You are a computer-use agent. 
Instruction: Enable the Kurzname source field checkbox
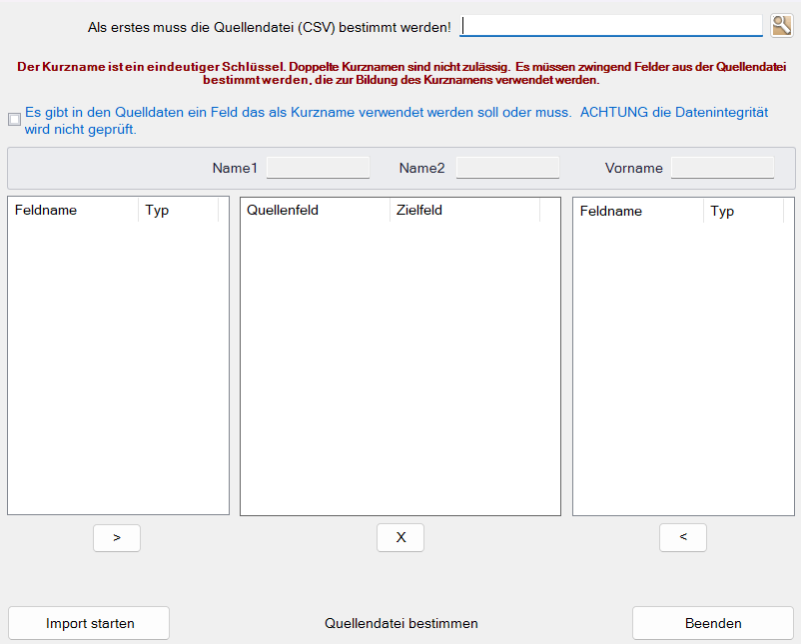14,119
